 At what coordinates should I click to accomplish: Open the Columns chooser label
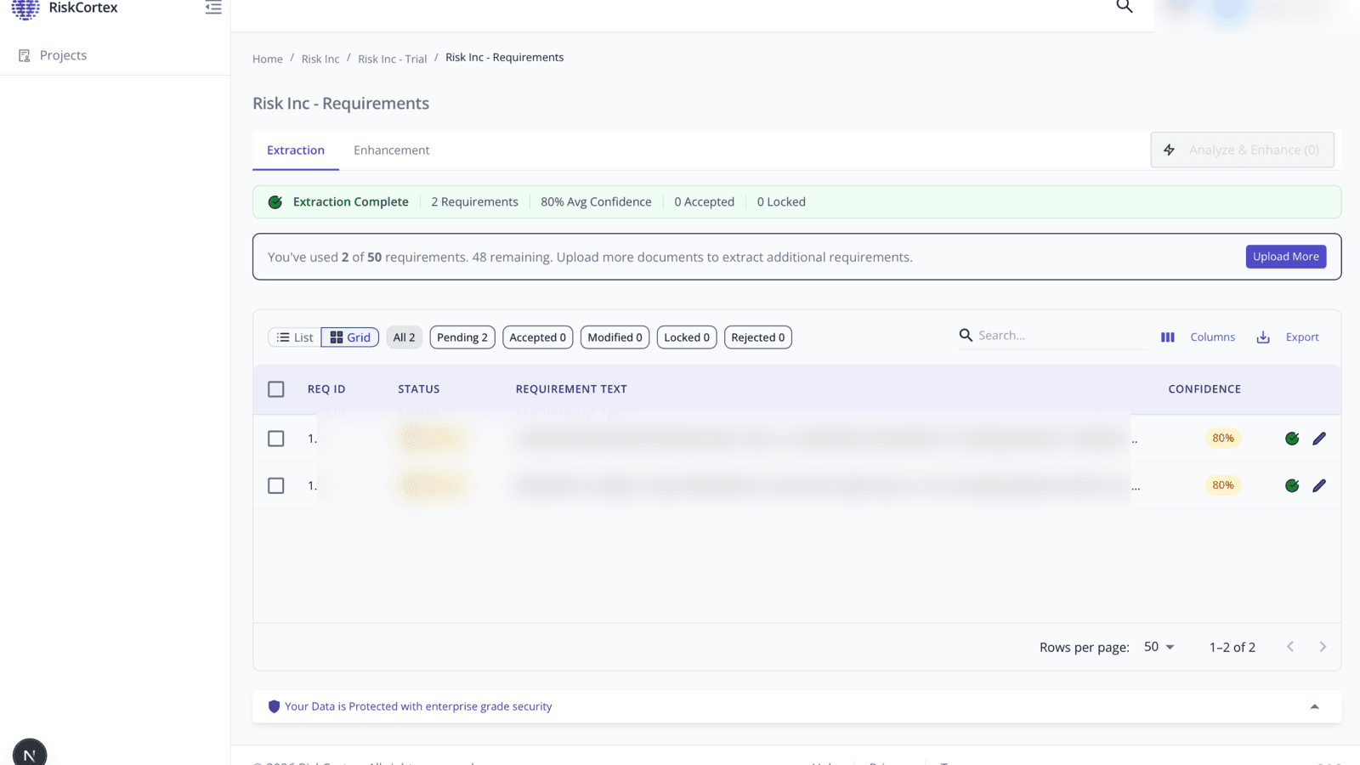(1212, 337)
